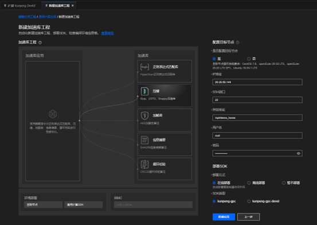Screen dimensions: 317x225
Task: Select the CRC32 cyclic check description
Action: (x=153, y=172)
